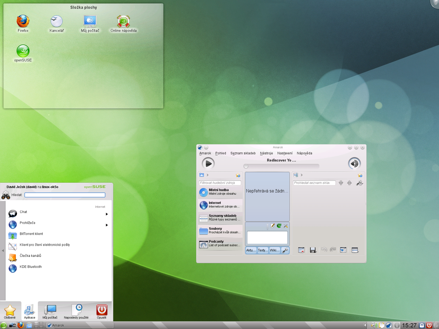The width and height of the screenshot is (439, 329).
Task: Open the Nastavení menu
Action: pos(285,153)
